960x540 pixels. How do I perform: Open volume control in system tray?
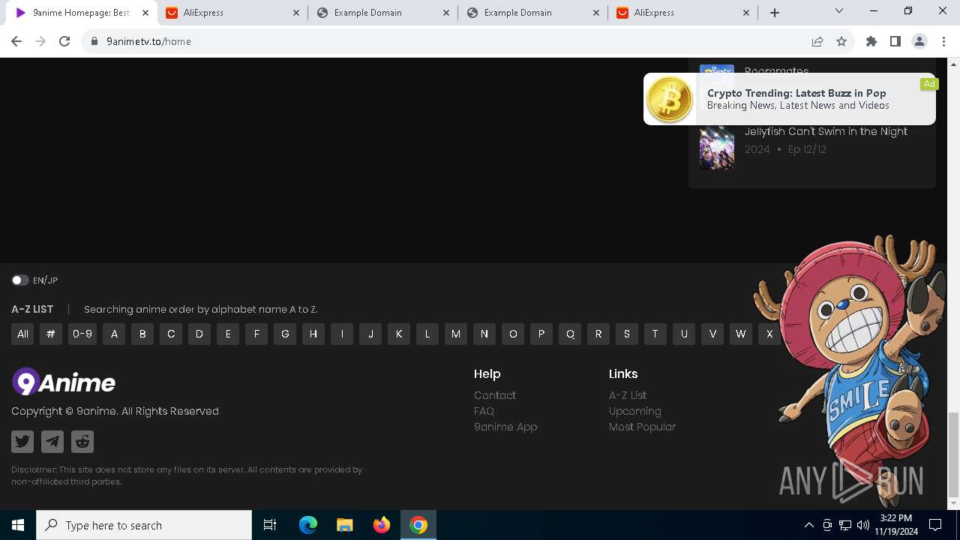click(x=862, y=525)
